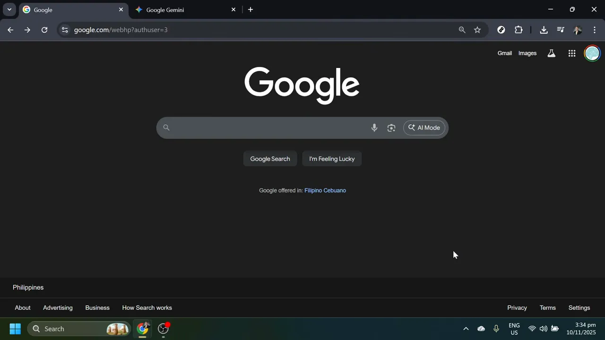Viewport: 605px width, 340px height.
Task: Go forward with the forward arrow
Action: coord(27,30)
